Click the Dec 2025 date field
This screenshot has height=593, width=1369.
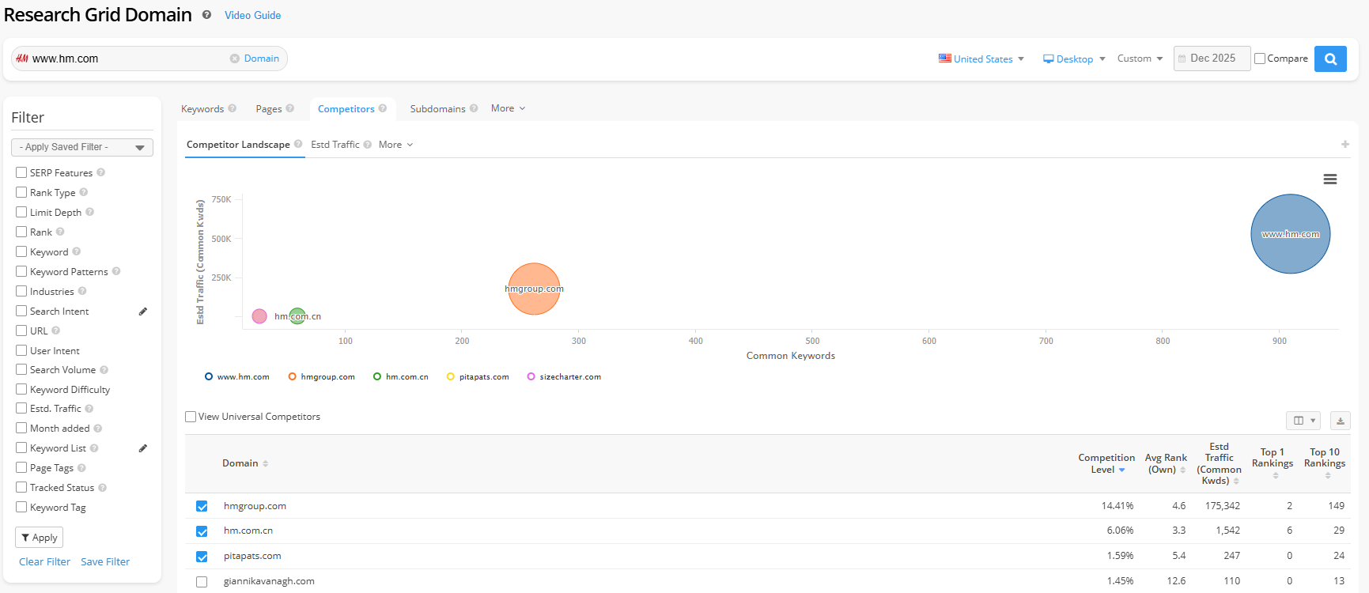(1212, 59)
